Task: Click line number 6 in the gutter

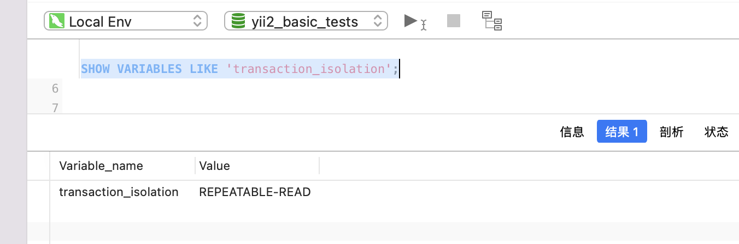Action: tap(55, 88)
